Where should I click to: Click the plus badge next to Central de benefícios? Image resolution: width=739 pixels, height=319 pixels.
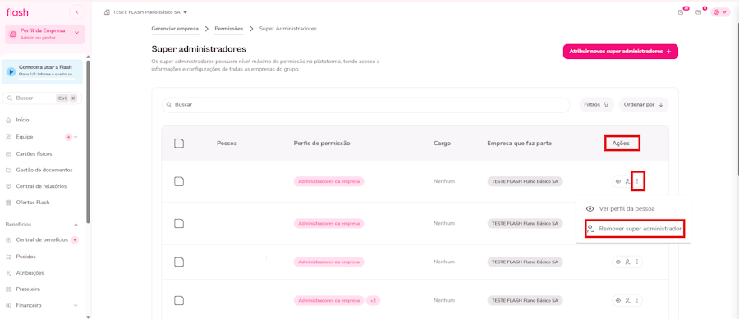pos(75,240)
